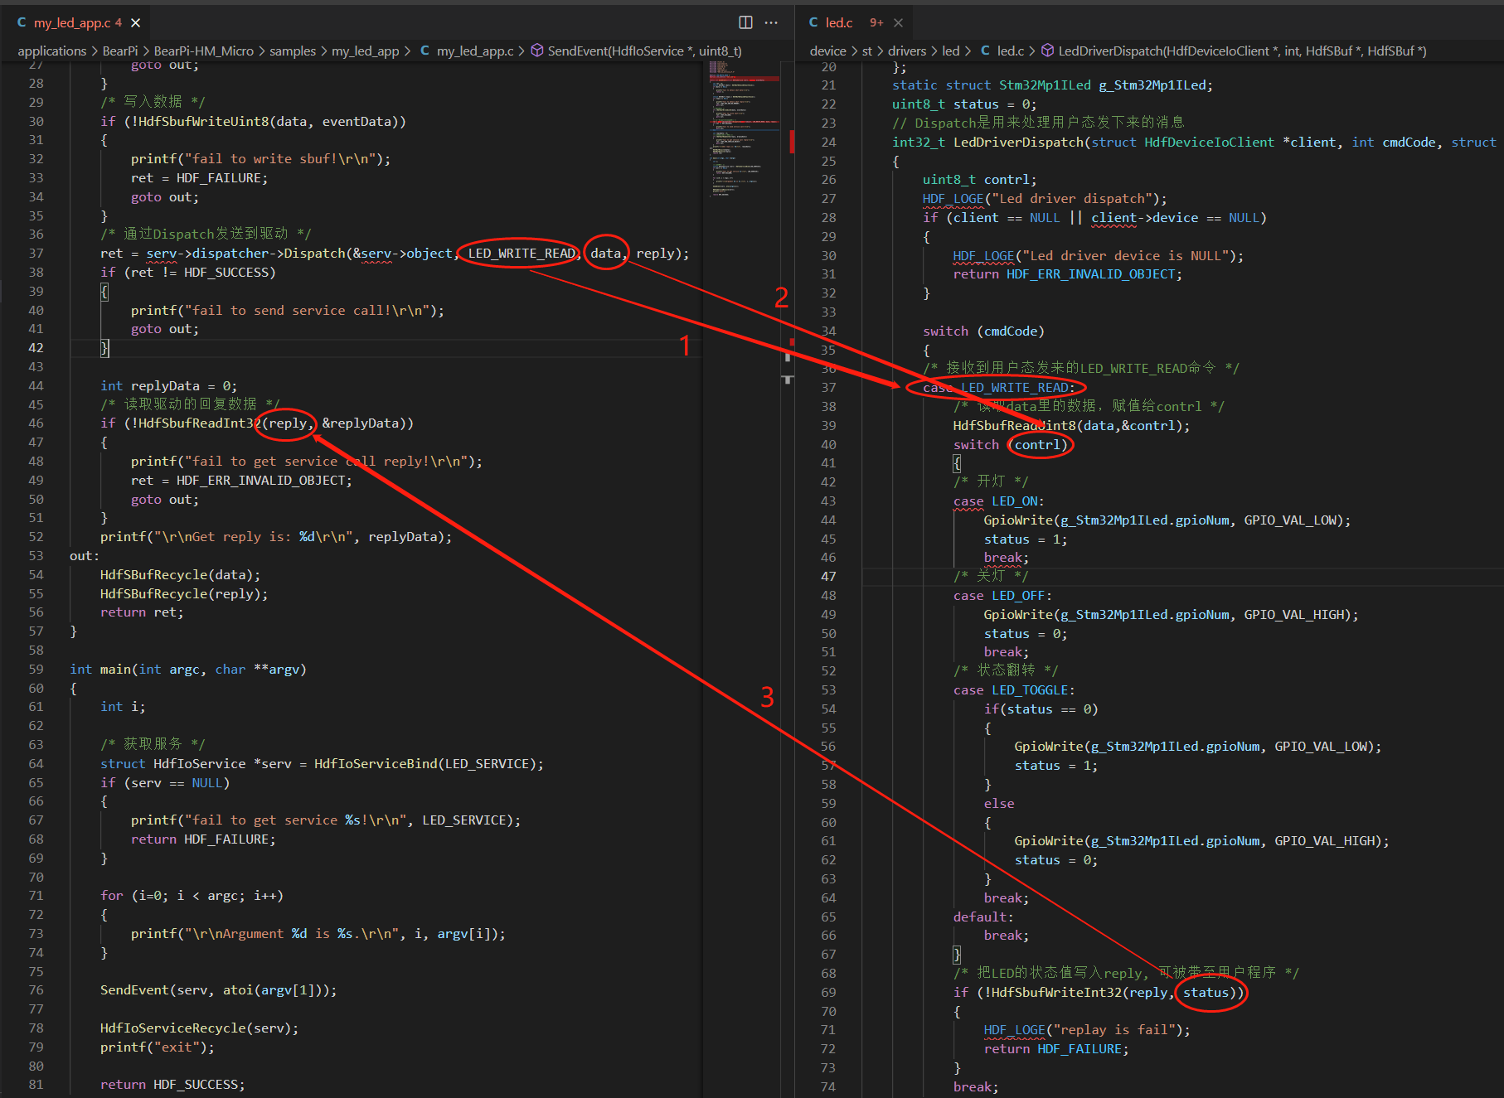This screenshot has height=1098, width=1504.
Task: Click 'for (i=0; i < argc; i++)' line
Action: 192,896
